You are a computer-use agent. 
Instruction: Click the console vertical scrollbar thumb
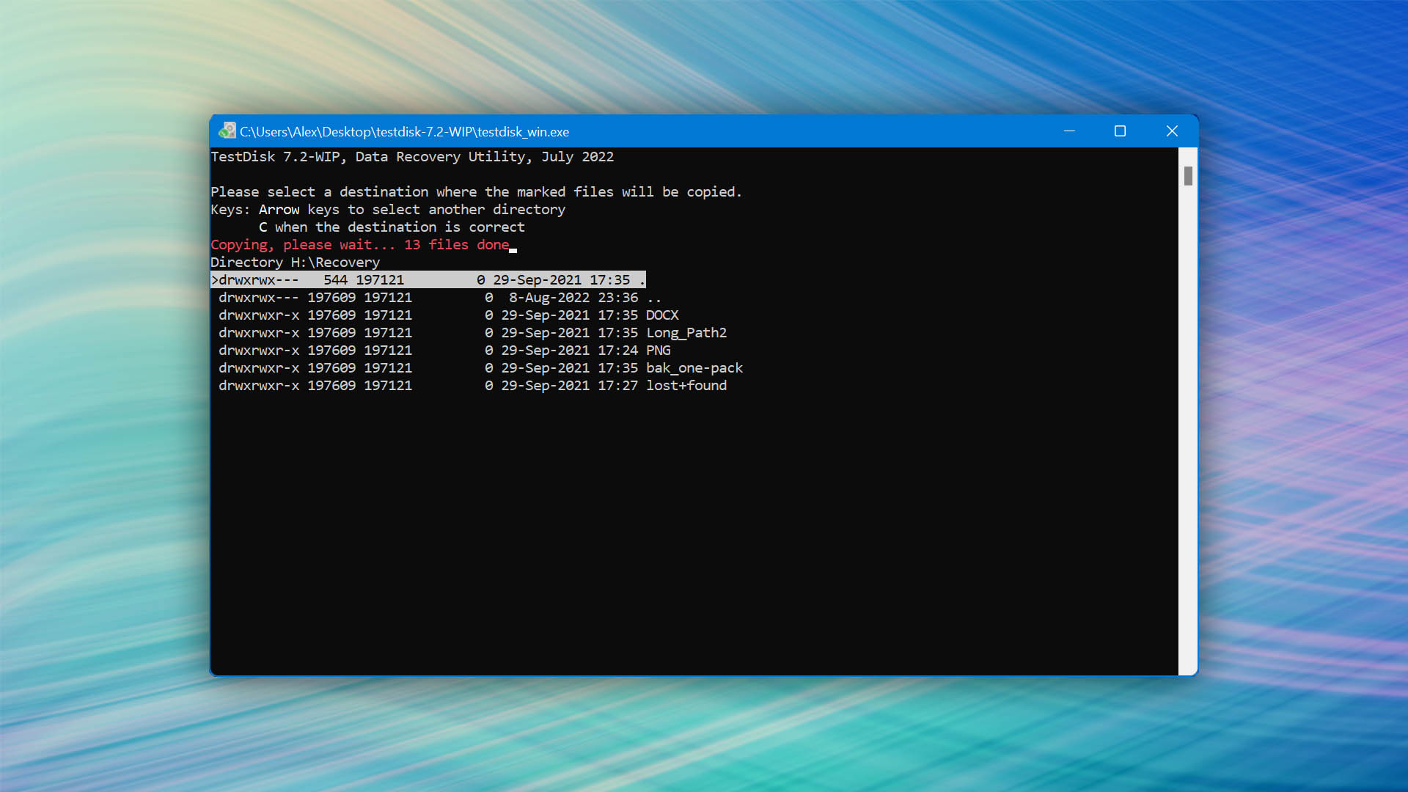(1188, 176)
